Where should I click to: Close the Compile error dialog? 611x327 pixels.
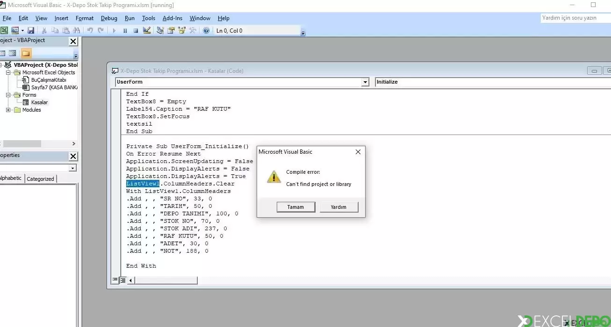[358, 152]
